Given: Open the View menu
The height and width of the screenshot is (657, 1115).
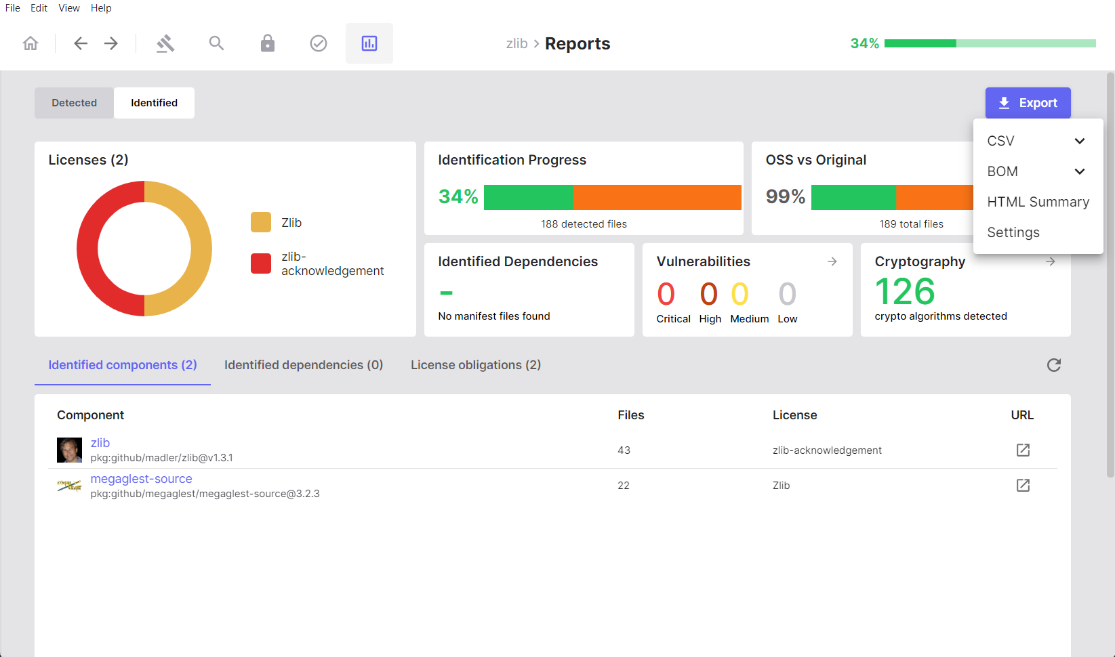Looking at the screenshot, I should pyautogui.click(x=69, y=8).
